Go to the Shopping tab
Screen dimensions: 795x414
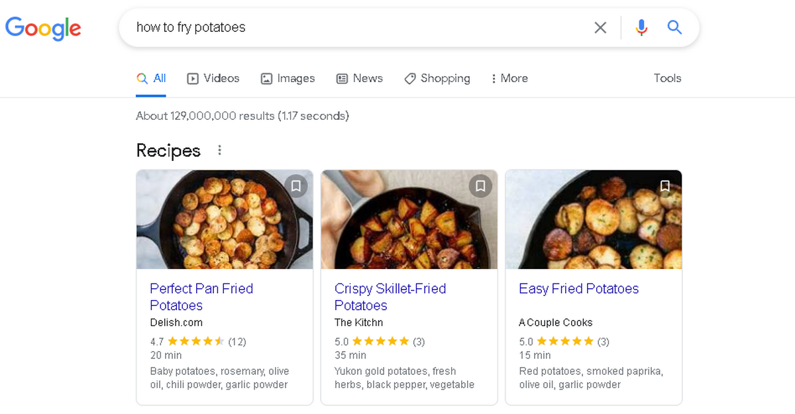point(437,78)
